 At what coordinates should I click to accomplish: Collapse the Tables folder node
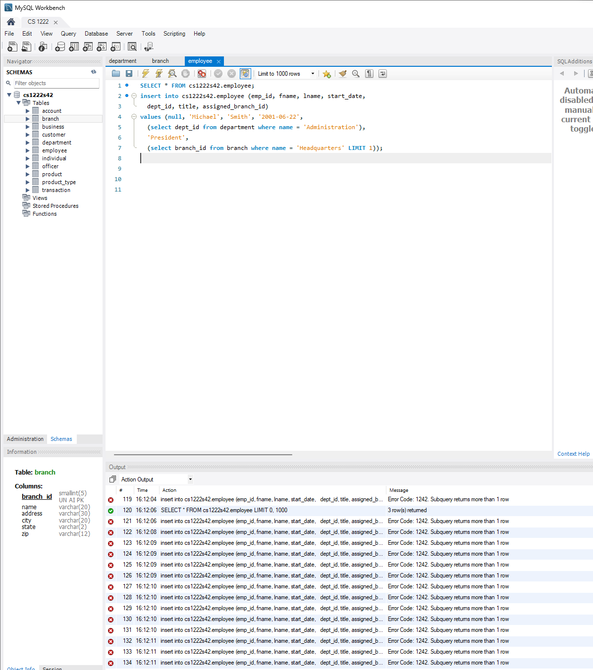pos(18,103)
